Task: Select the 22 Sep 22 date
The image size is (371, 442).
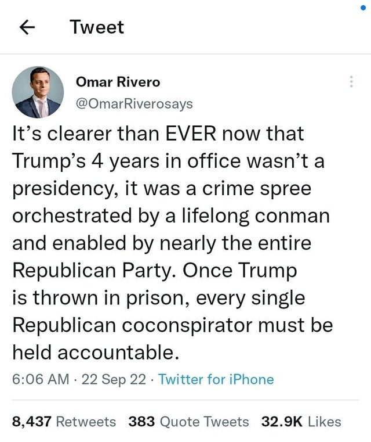Action: 114,379
